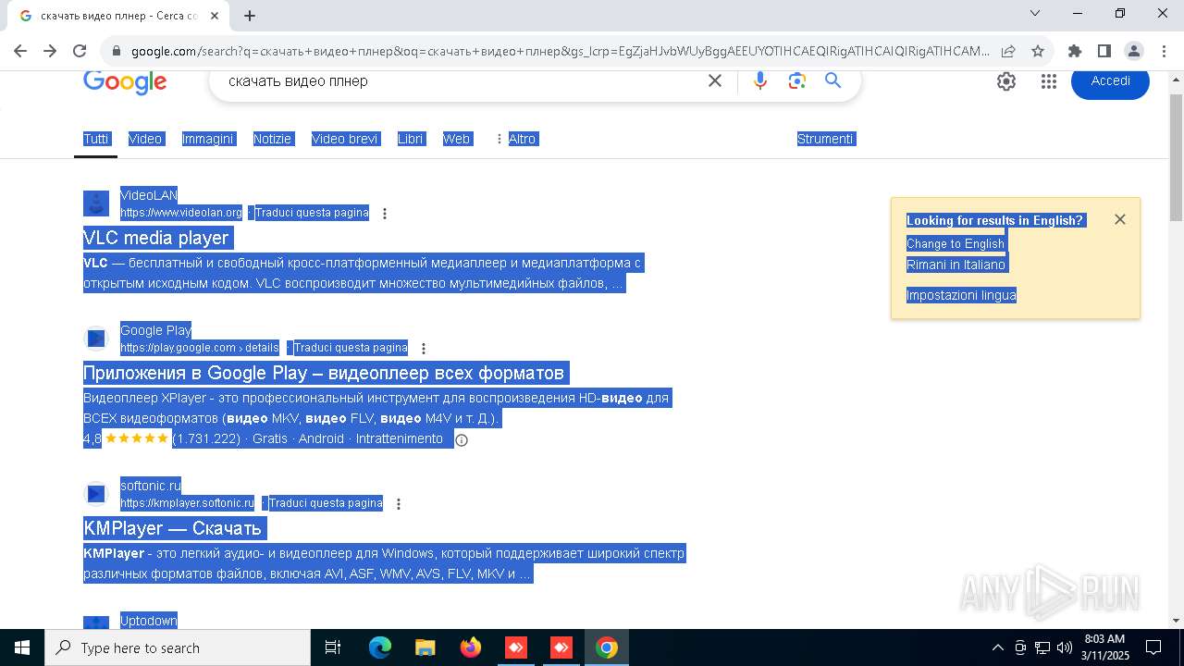Open Google Lens image search
The width and height of the screenshot is (1184, 666).
pyautogui.click(x=797, y=81)
